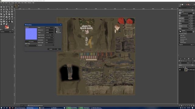The width and height of the screenshot is (195, 109).
Task: Click the brush preview icon in tool options
Action: point(180,13)
